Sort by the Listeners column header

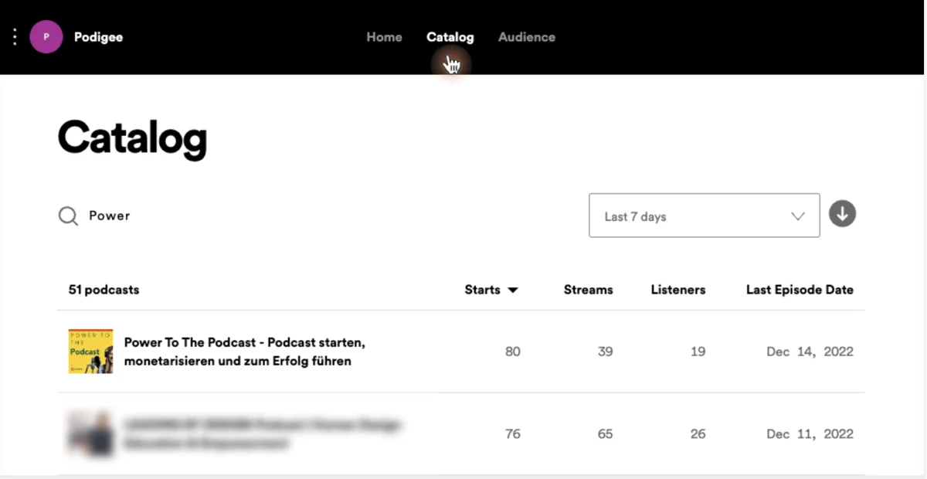click(x=678, y=290)
